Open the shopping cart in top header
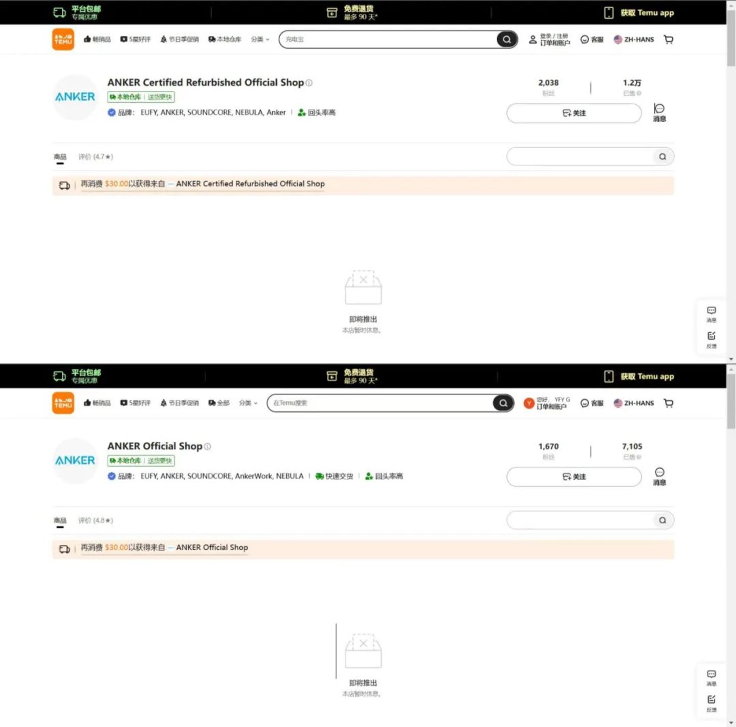 click(x=668, y=39)
